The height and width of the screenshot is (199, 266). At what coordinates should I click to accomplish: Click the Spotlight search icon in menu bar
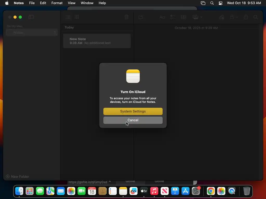click(x=212, y=3)
